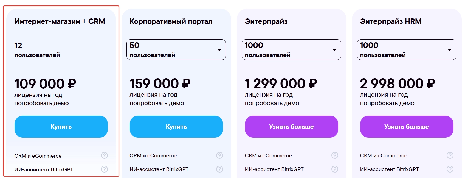Select the Энтерпрайз HRM plan title
Viewport: 468px width, 178px height.
pyautogui.click(x=391, y=21)
